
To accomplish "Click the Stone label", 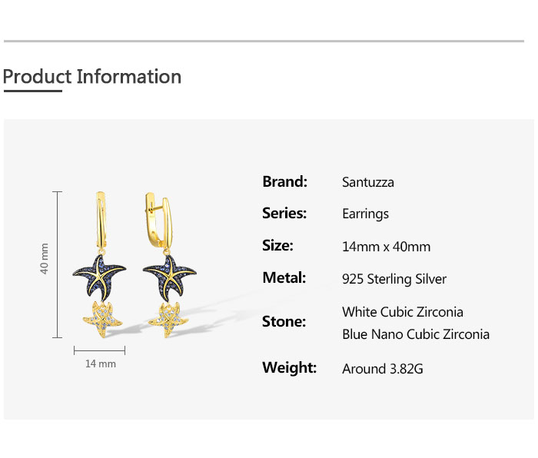I will [284, 321].
